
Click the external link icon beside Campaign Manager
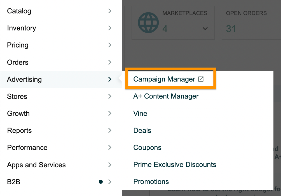pyautogui.click(x=201, y=79)
